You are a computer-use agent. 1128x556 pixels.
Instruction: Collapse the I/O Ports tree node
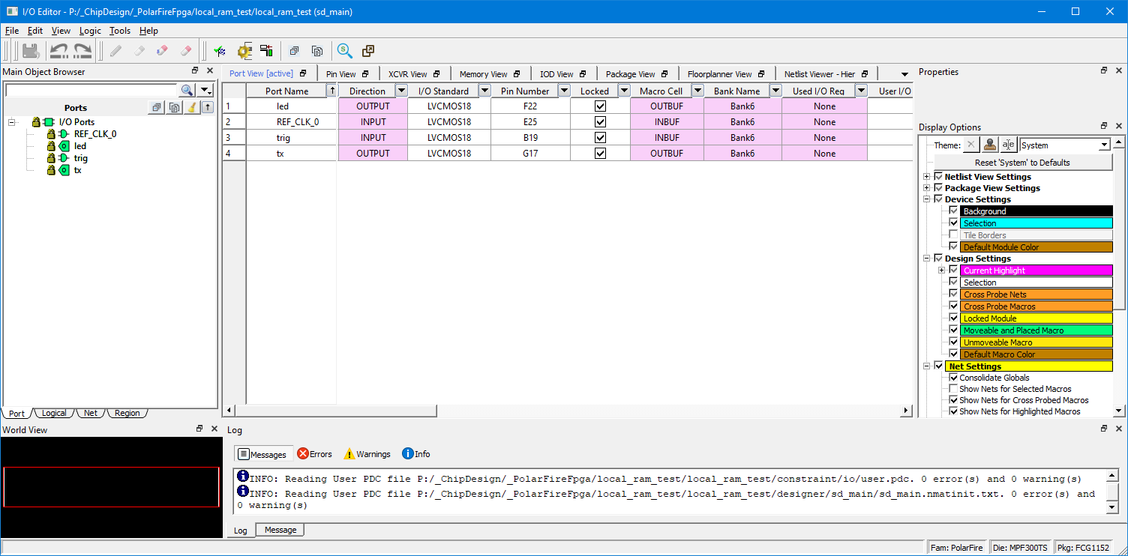point(12,122)
